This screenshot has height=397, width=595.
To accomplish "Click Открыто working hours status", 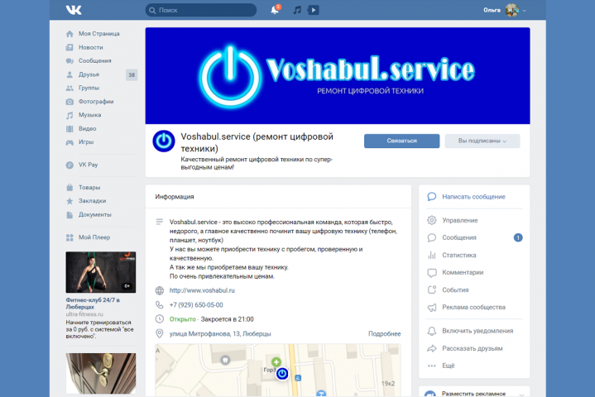I will pos(183,319).
